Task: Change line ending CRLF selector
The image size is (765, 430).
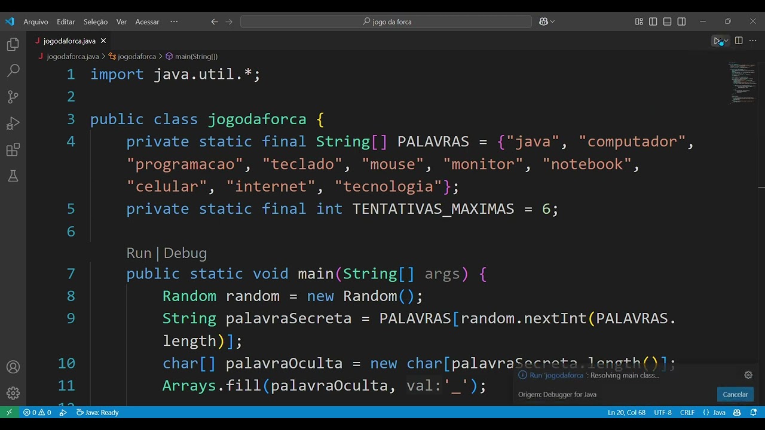Action: (687, 412)
